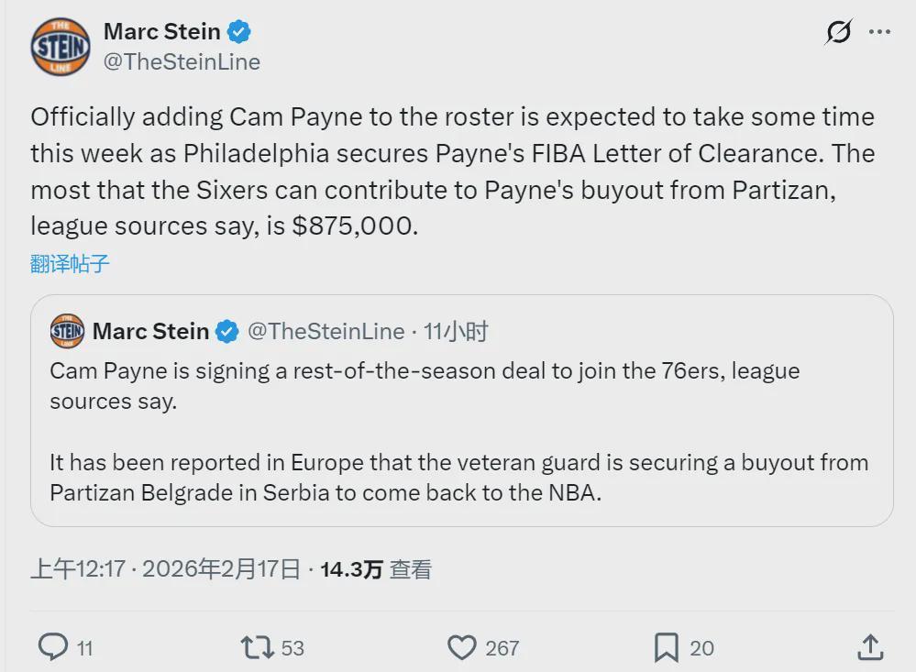Open Marc Stein's profile avatar
Screen dimensions: 916x672
(61, 47)
